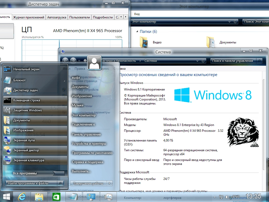The height and width of the screenshot is (202, 269).
Task: Launch Экранная лупа magnifier
Action: tap(35, 140)
